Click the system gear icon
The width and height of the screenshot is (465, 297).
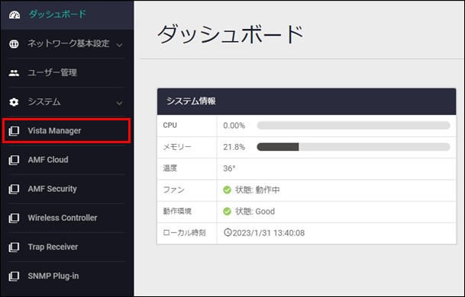[14, 102]
